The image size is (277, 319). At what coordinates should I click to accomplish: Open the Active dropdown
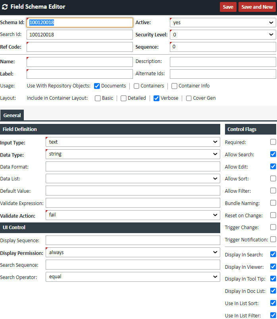pyautogui.click(x=223, y=23)
